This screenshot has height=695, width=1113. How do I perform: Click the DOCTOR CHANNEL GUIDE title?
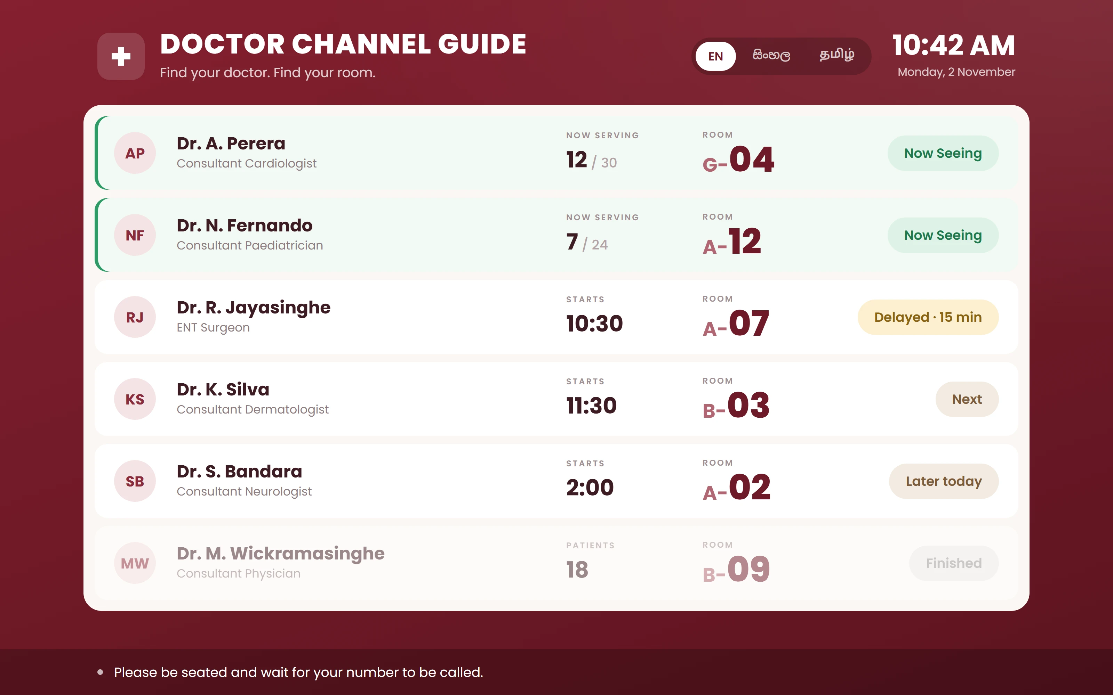pos(343,44)
